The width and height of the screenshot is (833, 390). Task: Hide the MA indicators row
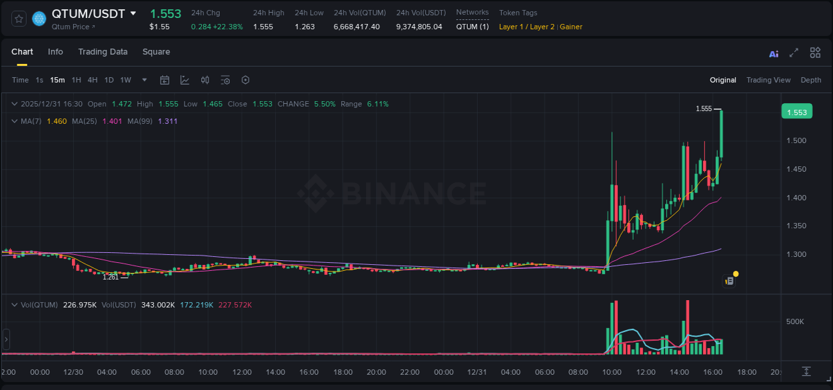pyautogui.click(x=13, y=121)
